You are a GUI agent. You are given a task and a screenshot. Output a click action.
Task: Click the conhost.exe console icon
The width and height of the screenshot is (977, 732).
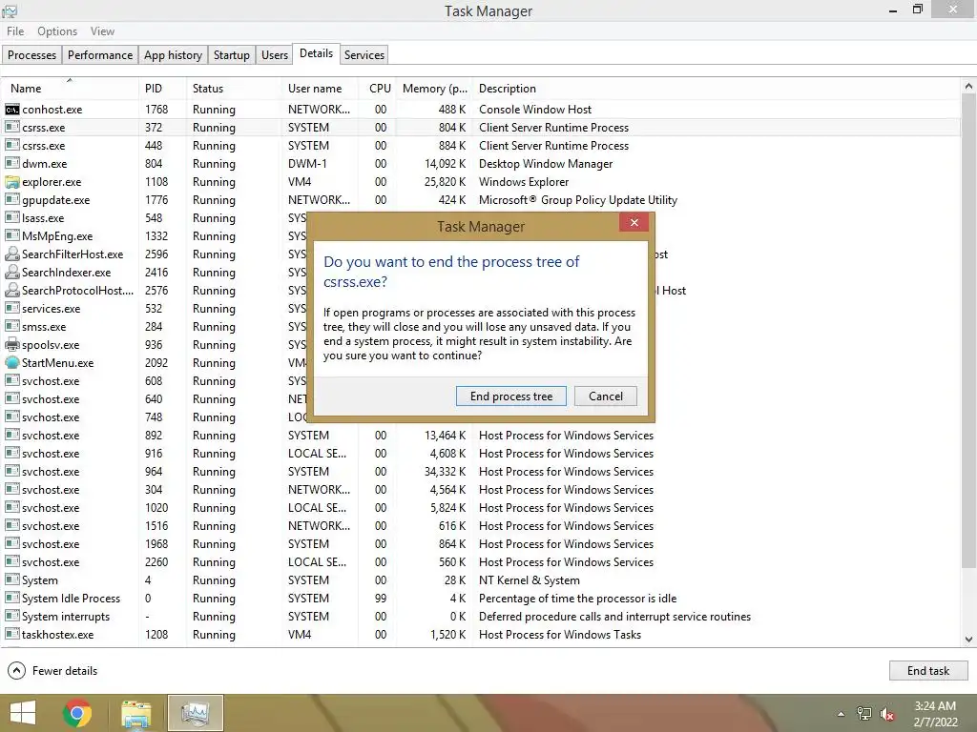[11, 110]
